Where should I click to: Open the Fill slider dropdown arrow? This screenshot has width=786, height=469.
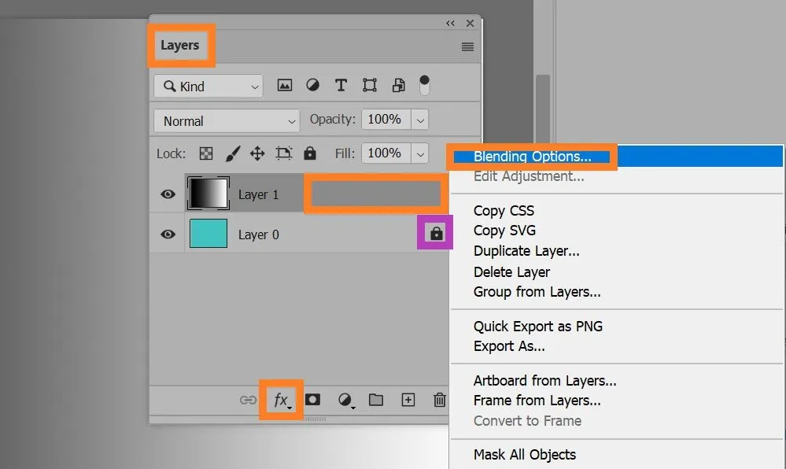click(420, 153)
